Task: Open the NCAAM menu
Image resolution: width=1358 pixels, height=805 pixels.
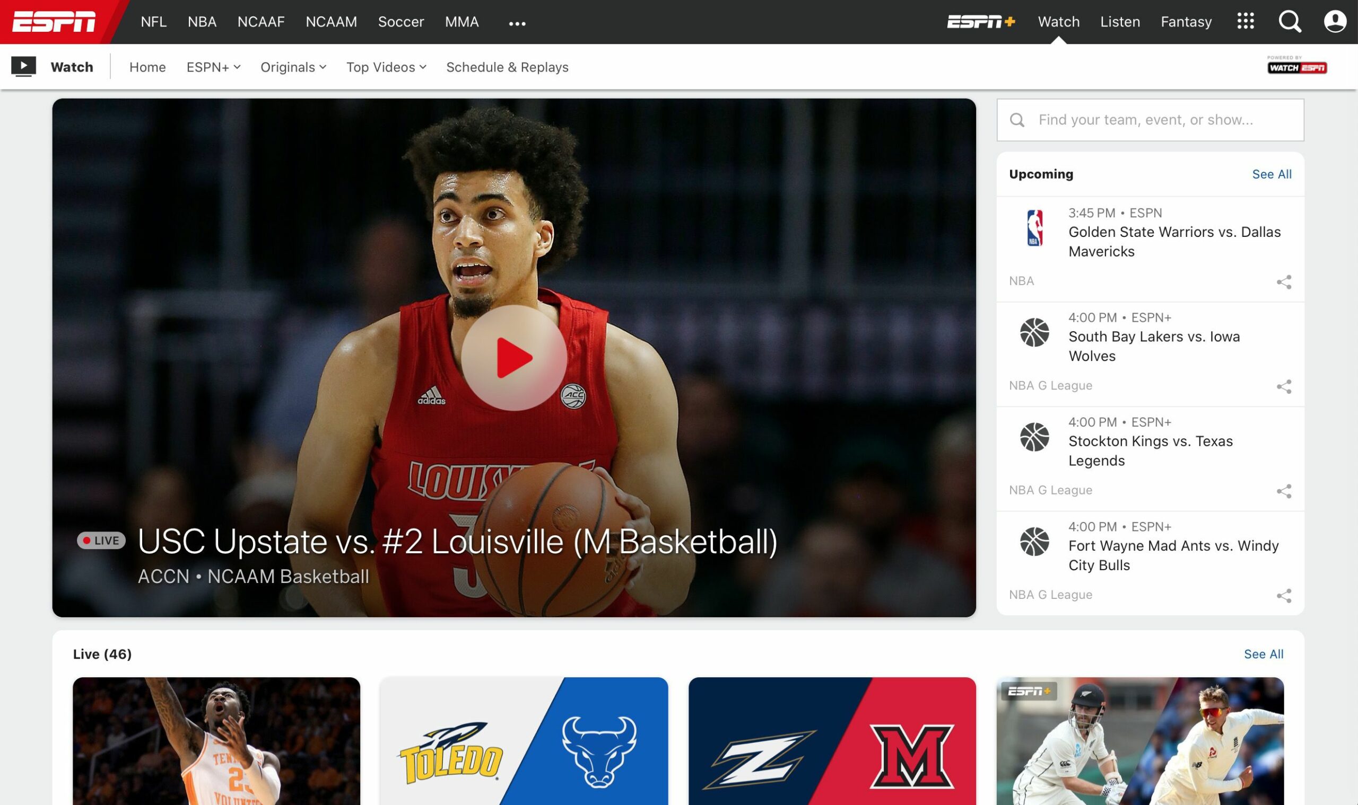Action: [x=331, y=22]
